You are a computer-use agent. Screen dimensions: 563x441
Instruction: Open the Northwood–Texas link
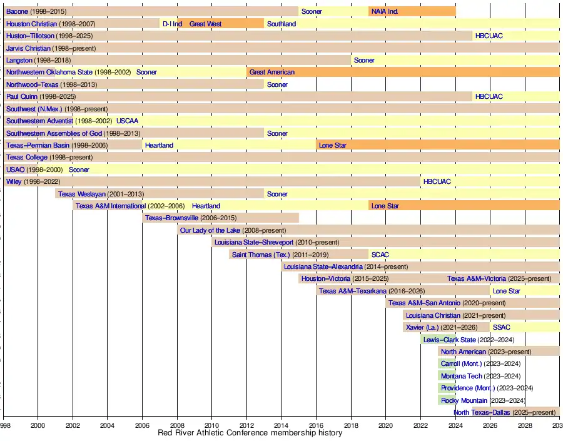click(x=33, y=84)
